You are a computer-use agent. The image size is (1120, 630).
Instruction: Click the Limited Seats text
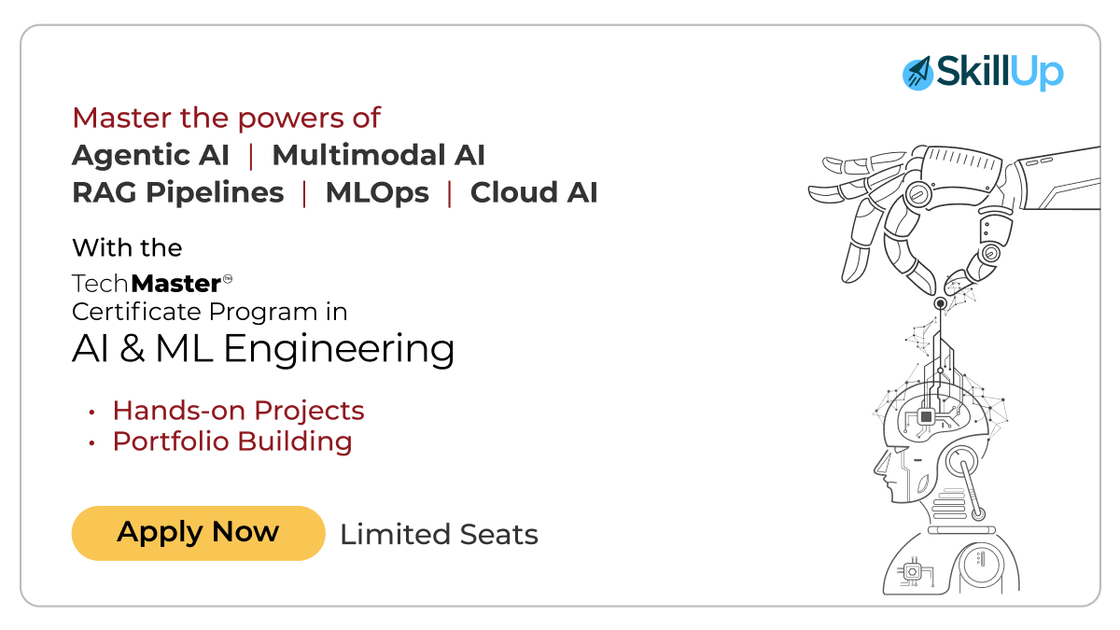click(x=439, y=534)
